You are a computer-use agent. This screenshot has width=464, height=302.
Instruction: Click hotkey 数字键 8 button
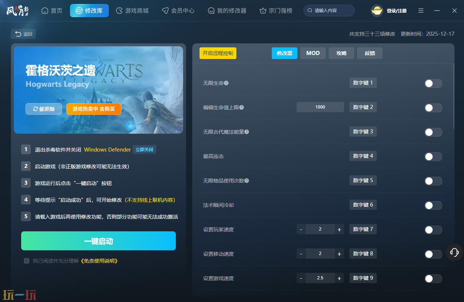[363, 254]
